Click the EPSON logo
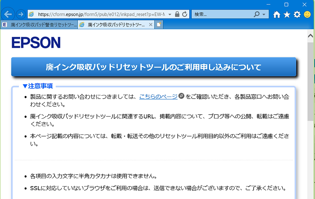Screen dimensions: 315x199 point(36,42)
